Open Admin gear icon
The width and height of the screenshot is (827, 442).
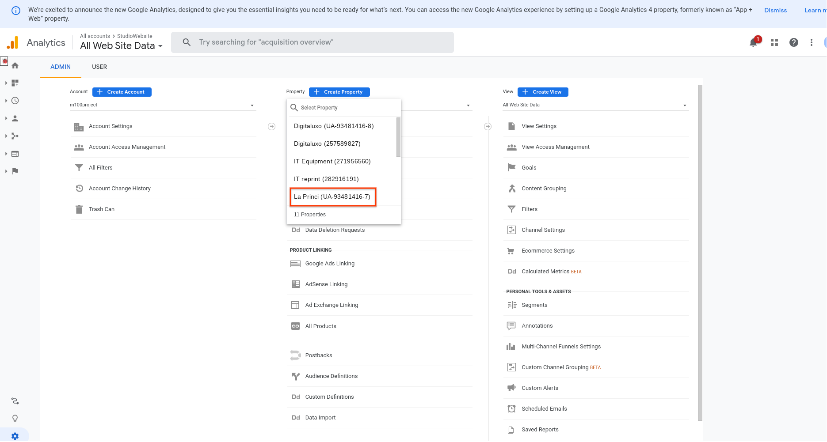tap(15, 436)
